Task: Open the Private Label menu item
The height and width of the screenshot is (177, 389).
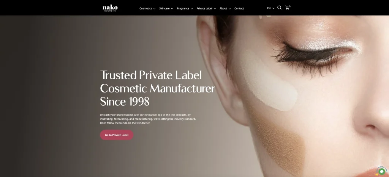Action: tap(204, 8)
